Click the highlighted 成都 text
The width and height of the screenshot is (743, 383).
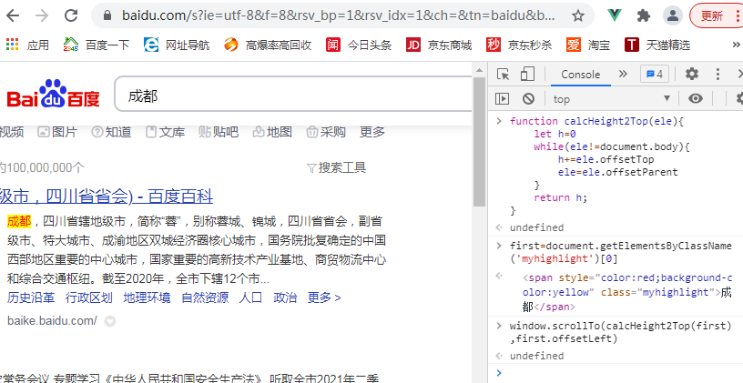[x=19, y=221]
